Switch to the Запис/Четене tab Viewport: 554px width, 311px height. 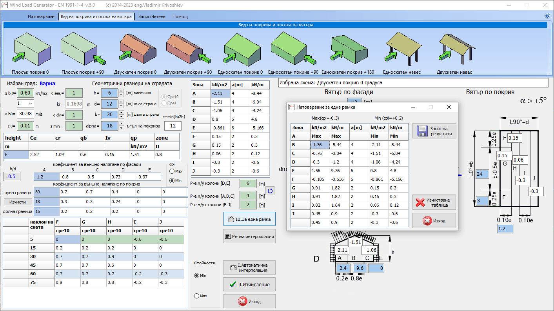tap(152, 16)
